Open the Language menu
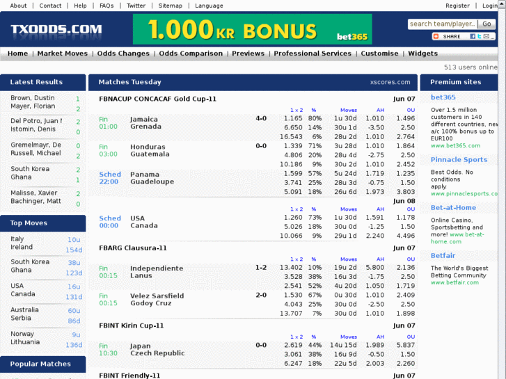The image size is (506, 379). coord(209,6)
